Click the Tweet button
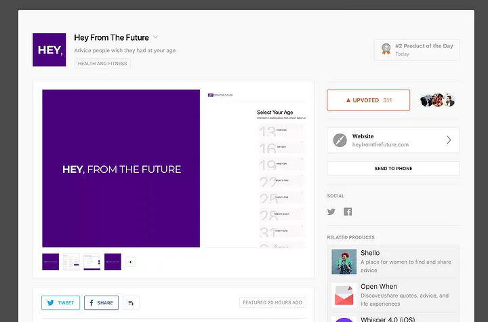 (61, 303)
